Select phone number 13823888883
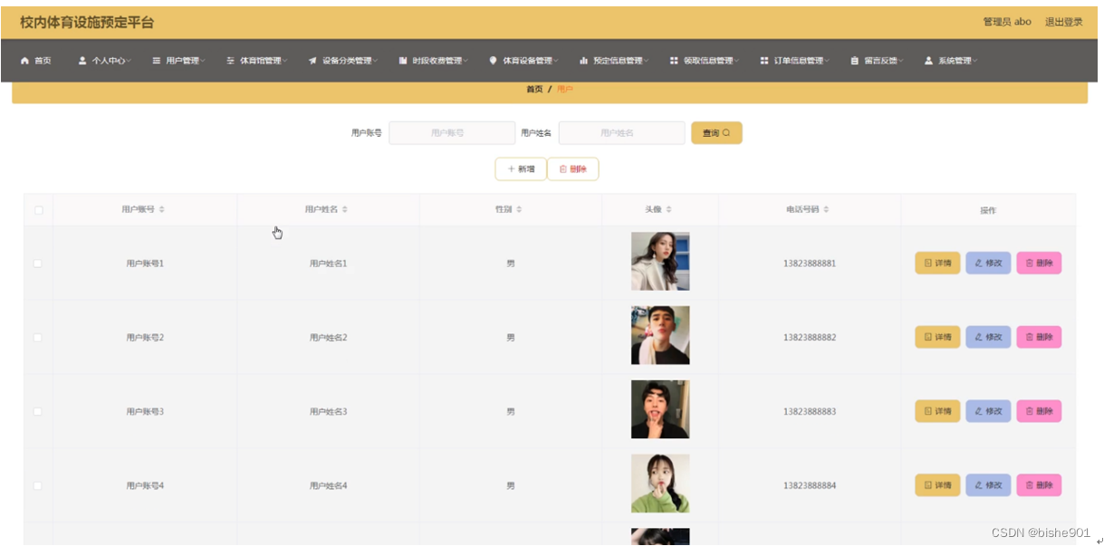 (x=810, y=412)
